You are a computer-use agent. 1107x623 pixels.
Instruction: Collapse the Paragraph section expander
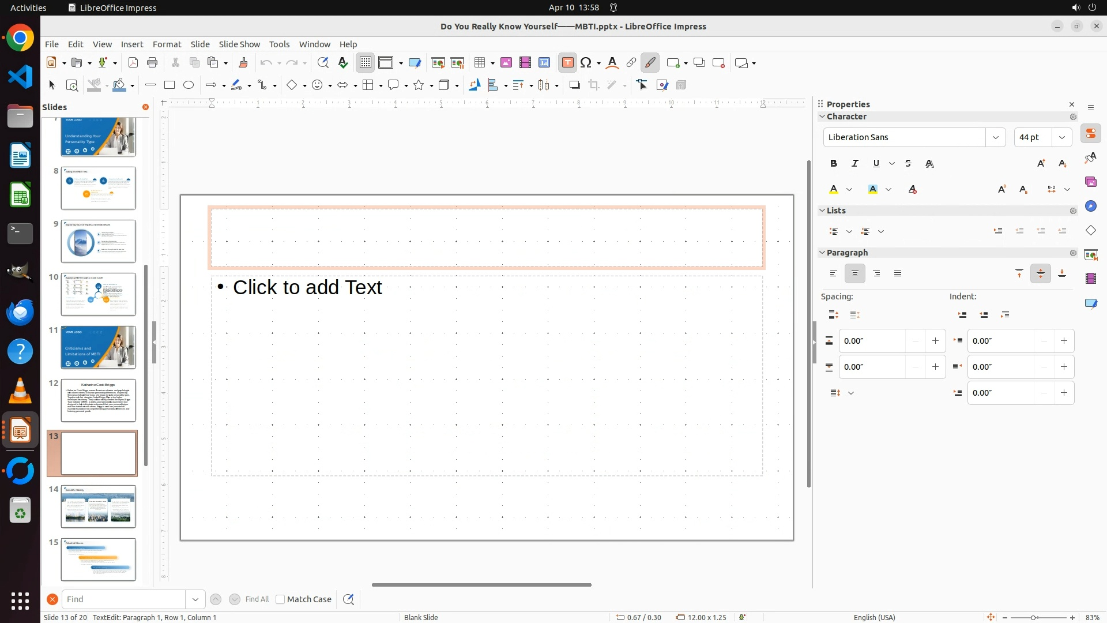[822, 253]
